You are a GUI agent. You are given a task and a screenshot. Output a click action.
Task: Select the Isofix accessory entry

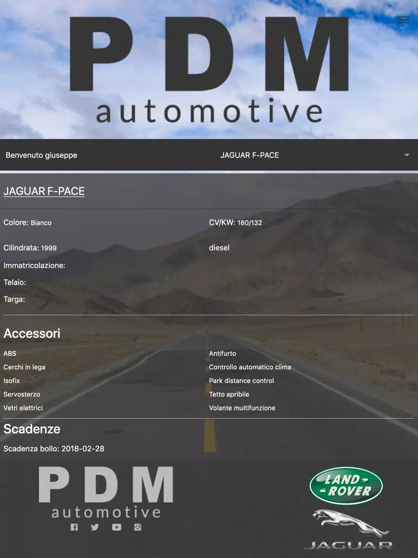coord(11,381)
